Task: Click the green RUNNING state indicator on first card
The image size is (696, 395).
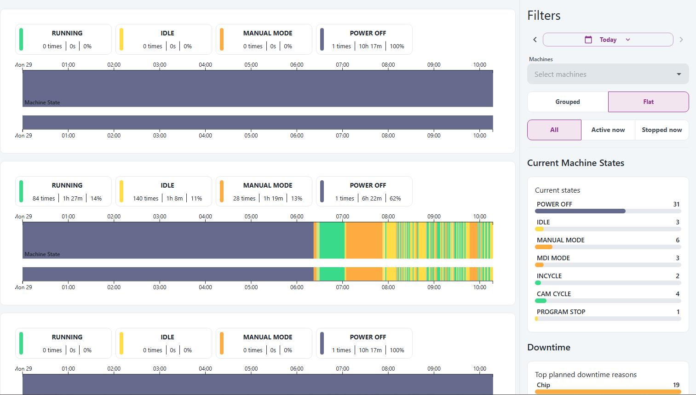Action: tap(21, 39)
